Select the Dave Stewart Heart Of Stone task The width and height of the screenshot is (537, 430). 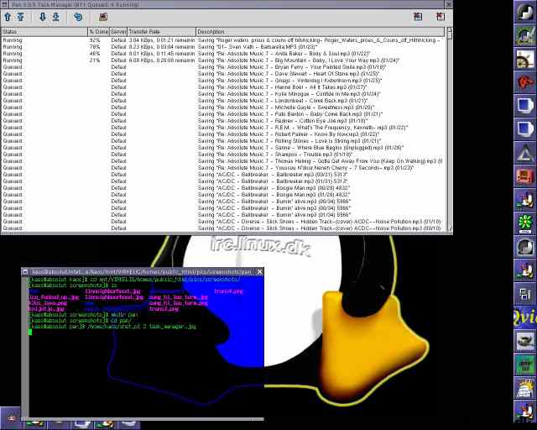coord(222,74)
